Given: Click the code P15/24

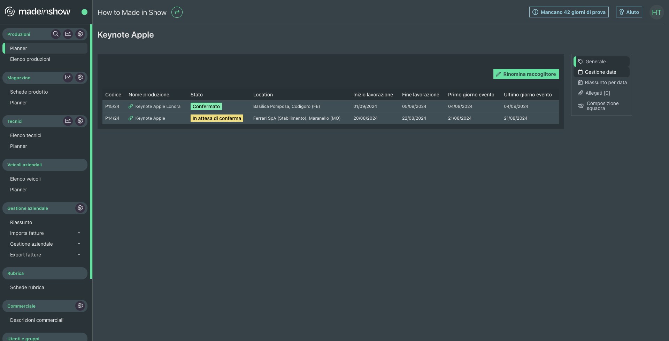Looking at the screenshot, I should [112, 106].
